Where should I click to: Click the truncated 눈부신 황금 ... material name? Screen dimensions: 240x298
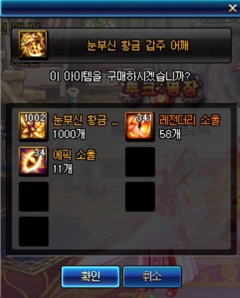click(x=85, y=120)
